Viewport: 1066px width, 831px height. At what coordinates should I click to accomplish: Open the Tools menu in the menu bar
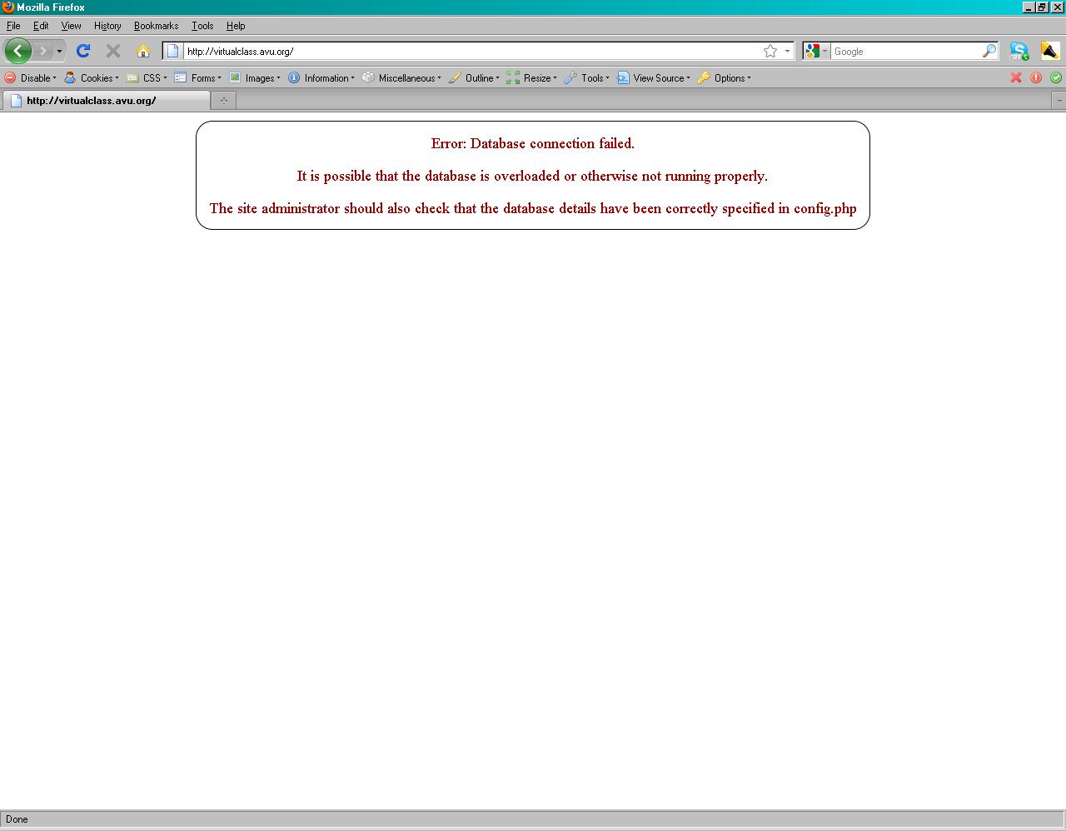pos(202,26)
